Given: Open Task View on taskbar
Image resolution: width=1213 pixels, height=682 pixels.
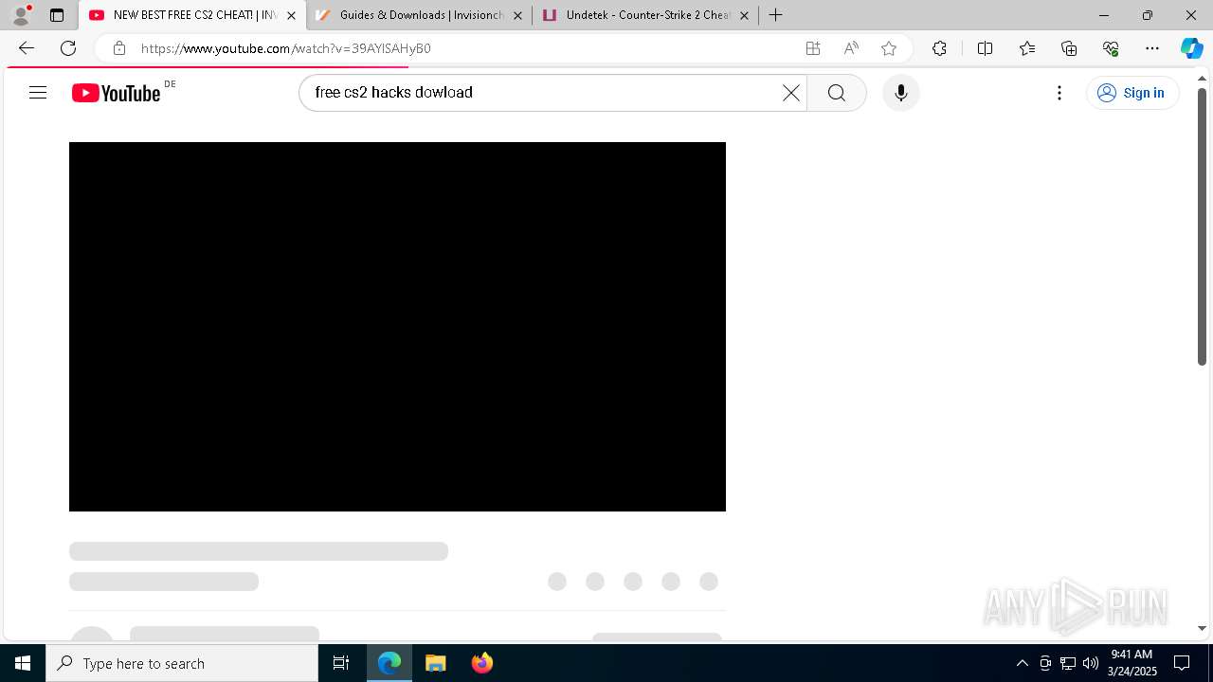Looking at the screenshot, I should point(341,663).
